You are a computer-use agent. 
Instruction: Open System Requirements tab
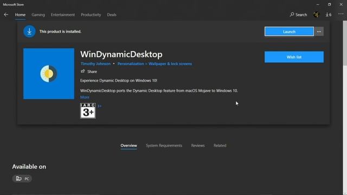[164, 146]
